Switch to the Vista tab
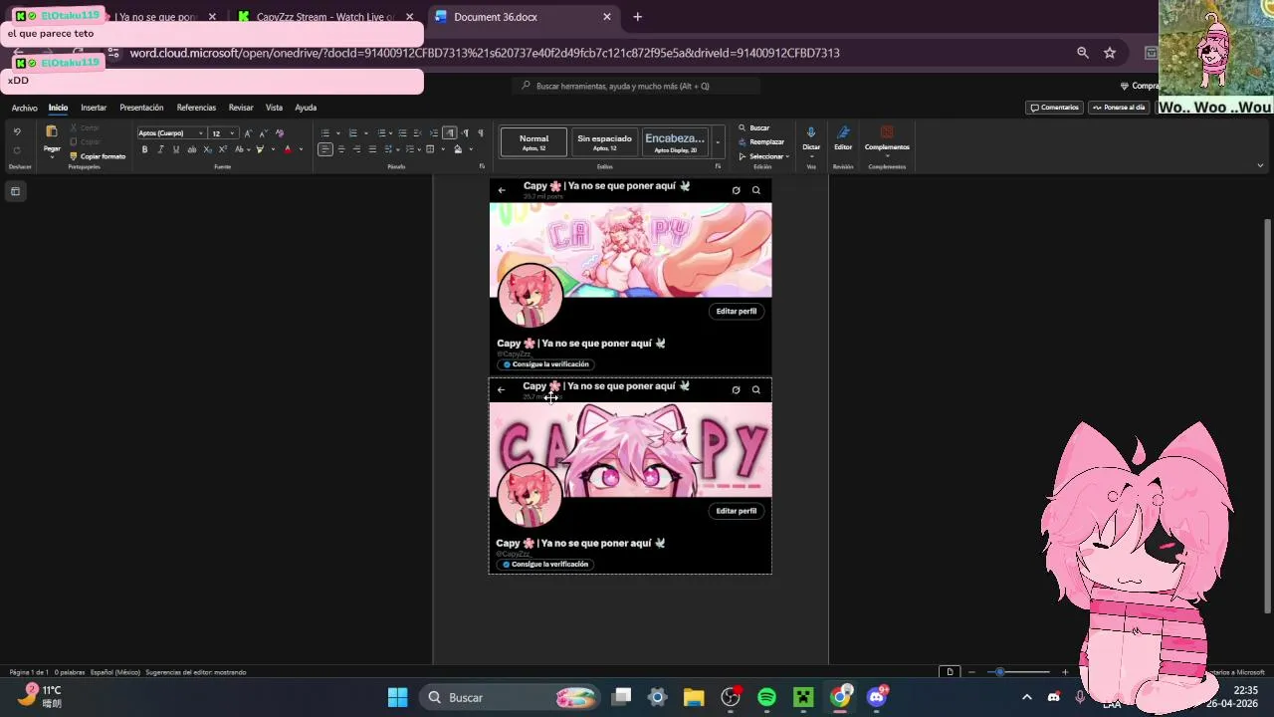1274x717 pixels. click(274, 108)
